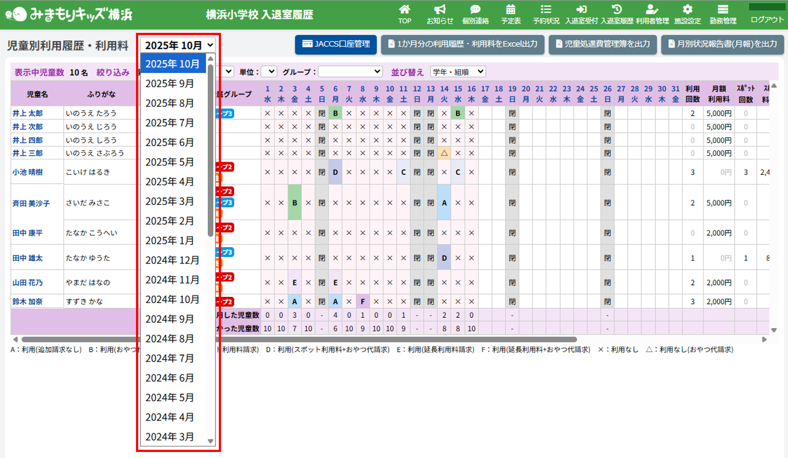This screenshot has height=458, width=788.
Task: Open 予定表 calendar icon
Action: pyautogui.click(x=510, y=10)
